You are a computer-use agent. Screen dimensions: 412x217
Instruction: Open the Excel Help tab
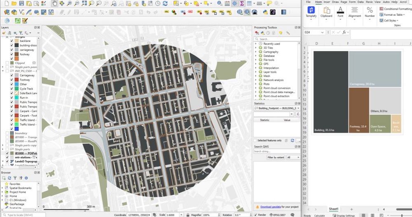(394, 2)
